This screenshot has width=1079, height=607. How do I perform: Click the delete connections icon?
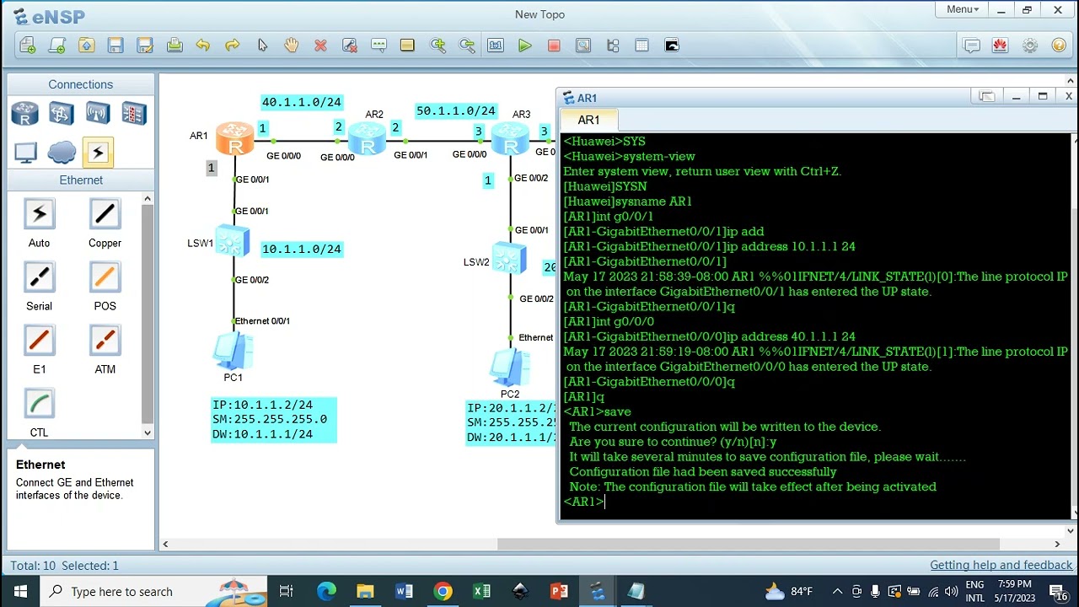point(350,46)
